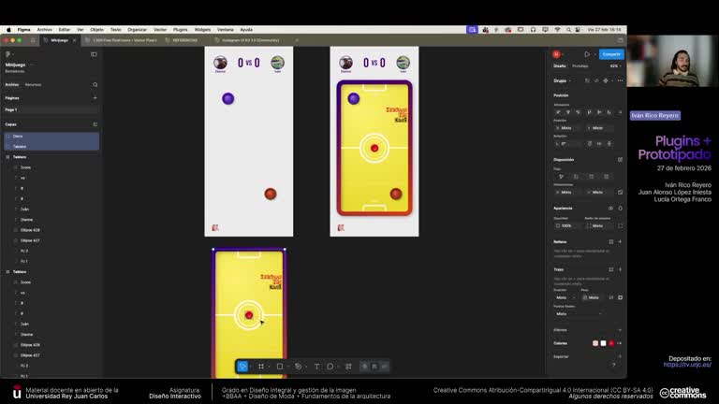The image size is (719, 404).
Task: Click the flip horizontal icon in Rotación row
Action: click(x=599, y=144)
